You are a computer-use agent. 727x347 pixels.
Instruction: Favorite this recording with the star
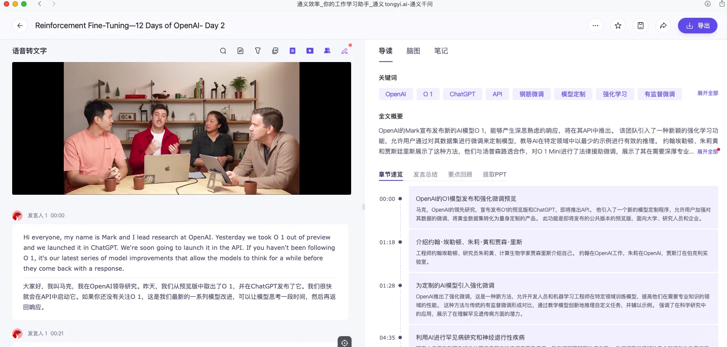click(618, 26)
